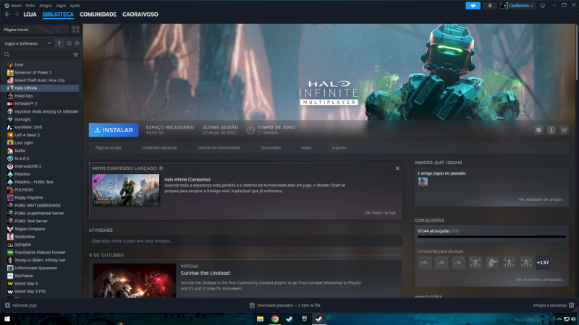Toggle sort by recent activity clock
This screenshot has width=579, height=325.
[x=69, y=43]
